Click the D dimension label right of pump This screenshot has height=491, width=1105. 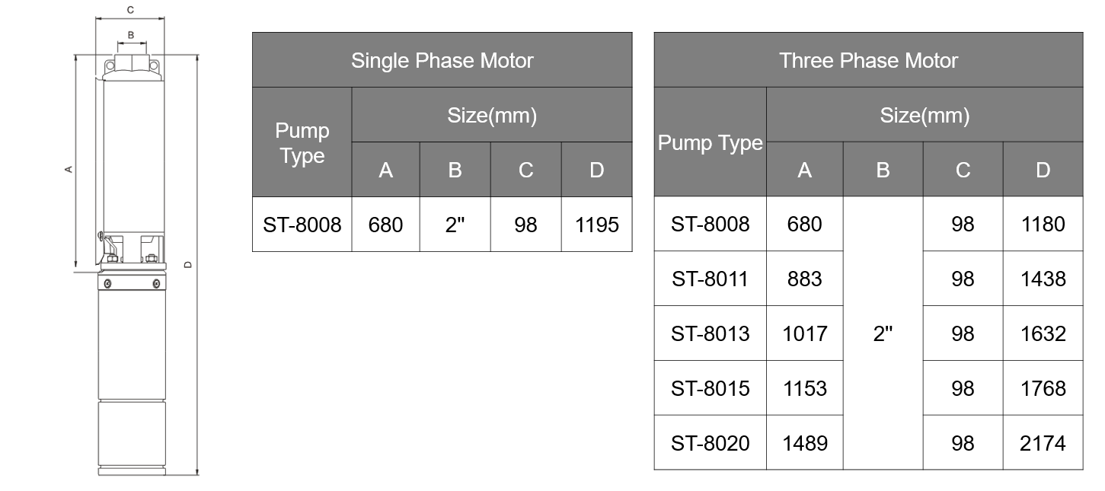coord(188,265)
